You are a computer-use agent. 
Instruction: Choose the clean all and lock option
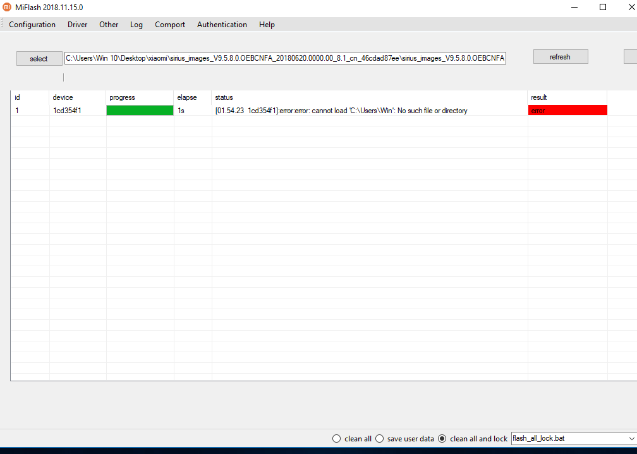click(473, 439)
